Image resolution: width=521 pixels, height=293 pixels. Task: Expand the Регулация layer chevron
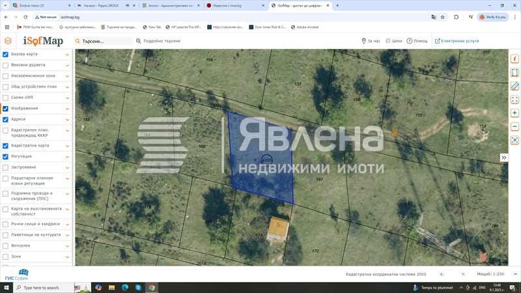pos(67,157)
